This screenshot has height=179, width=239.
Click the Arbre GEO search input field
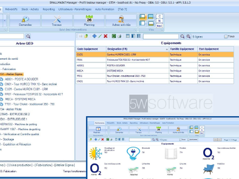(11, 36)
